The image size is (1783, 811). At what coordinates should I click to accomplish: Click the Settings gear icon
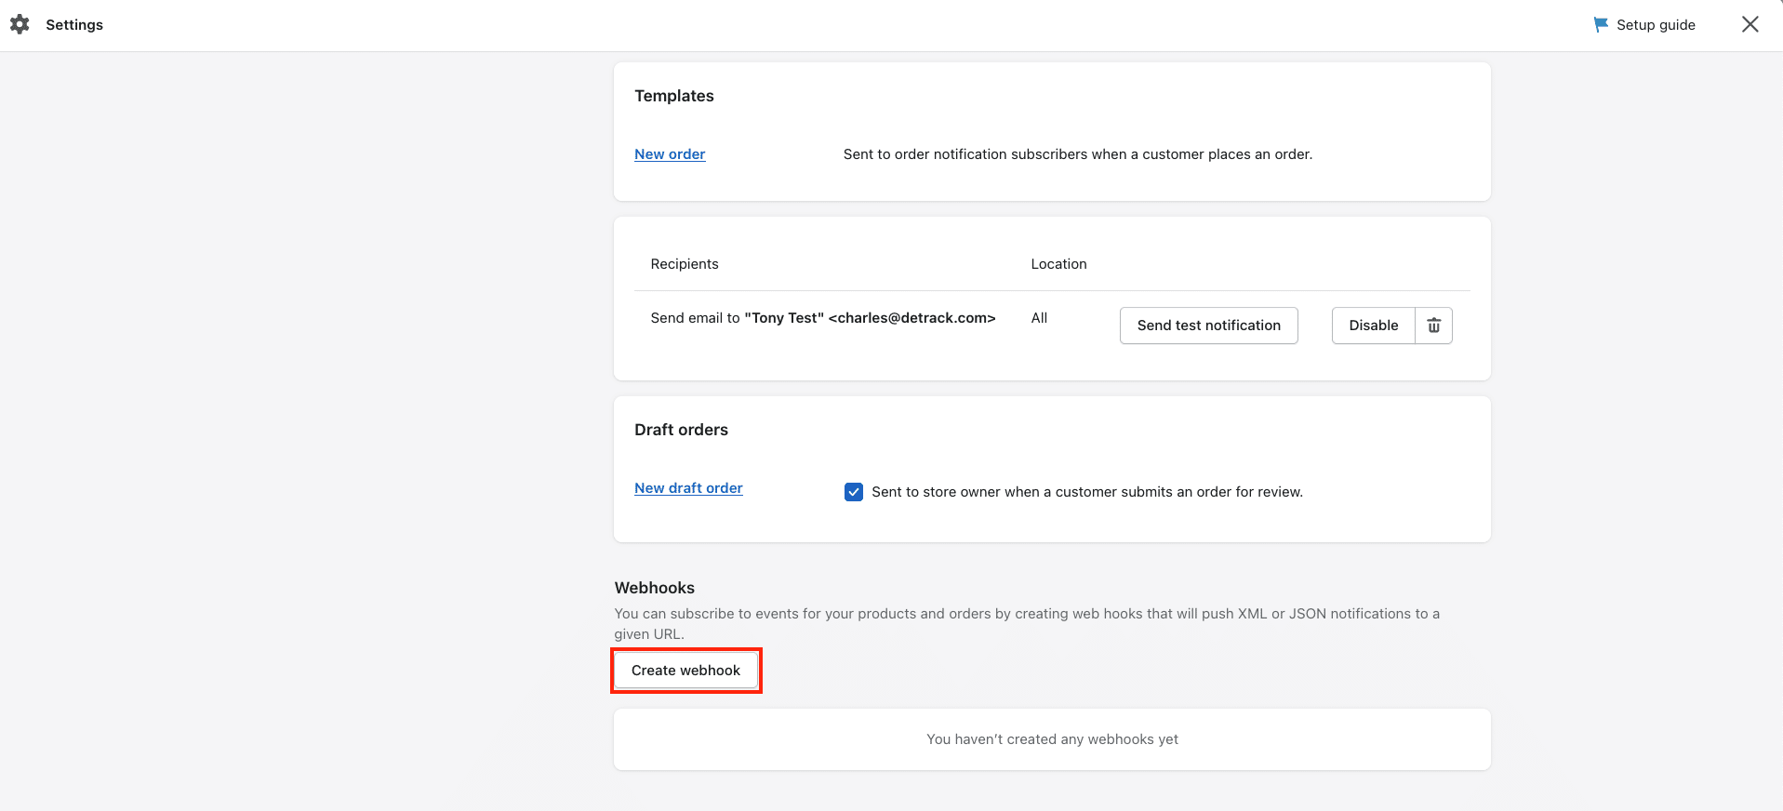pos(20,25)
